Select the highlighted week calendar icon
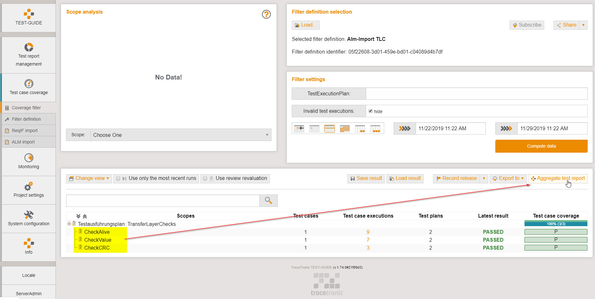 pyautogui.click(x=329, y=129)
